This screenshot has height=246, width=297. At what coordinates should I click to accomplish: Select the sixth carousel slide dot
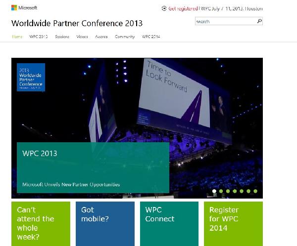pos(248,191)
